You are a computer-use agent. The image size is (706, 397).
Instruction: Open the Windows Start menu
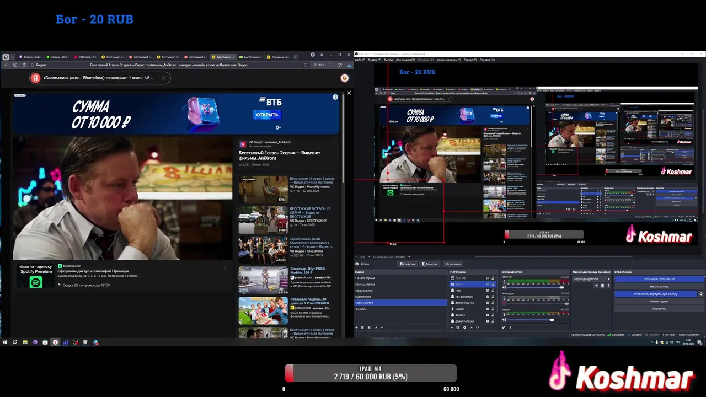click(4, 342)
